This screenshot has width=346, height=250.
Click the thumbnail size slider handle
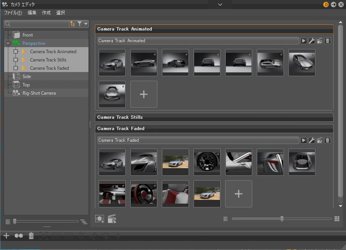coord(282,219)
